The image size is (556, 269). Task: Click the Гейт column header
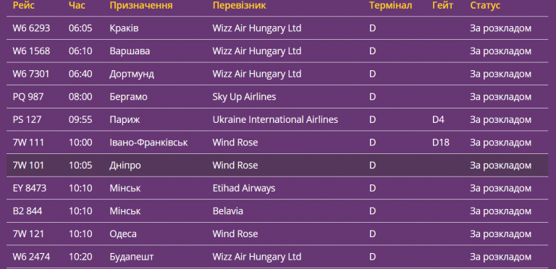coord(442,5)
